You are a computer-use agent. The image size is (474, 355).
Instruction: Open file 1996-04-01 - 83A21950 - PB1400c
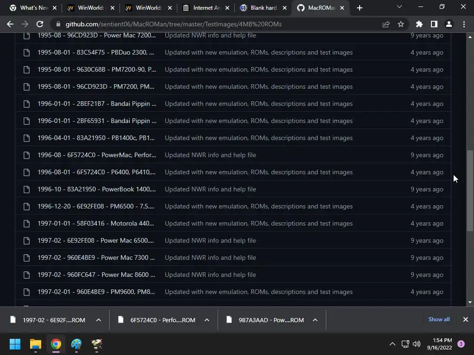click(96, 138)
